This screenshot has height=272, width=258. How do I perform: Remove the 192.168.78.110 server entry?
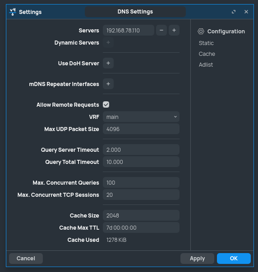[161, 30]
